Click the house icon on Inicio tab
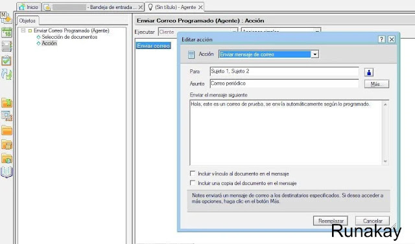The height and width of the screenshot is (244, 415). 22,7
